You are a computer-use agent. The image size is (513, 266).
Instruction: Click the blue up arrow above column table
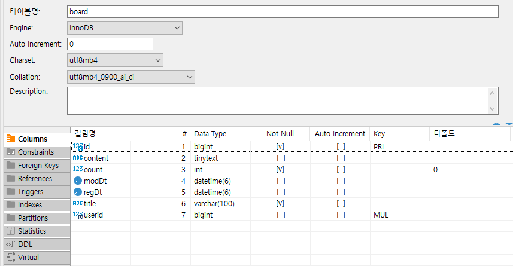click(497, 124)
